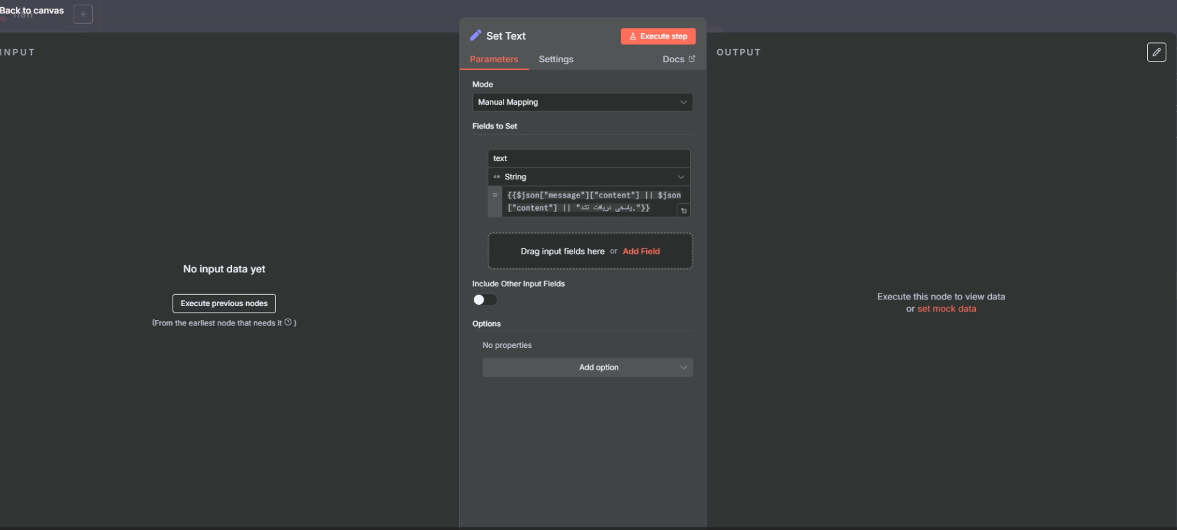The width and height of the screenshot is (1177, 530).
Task: Open the expression editor for the text value
Action: (x=683, y=211)
